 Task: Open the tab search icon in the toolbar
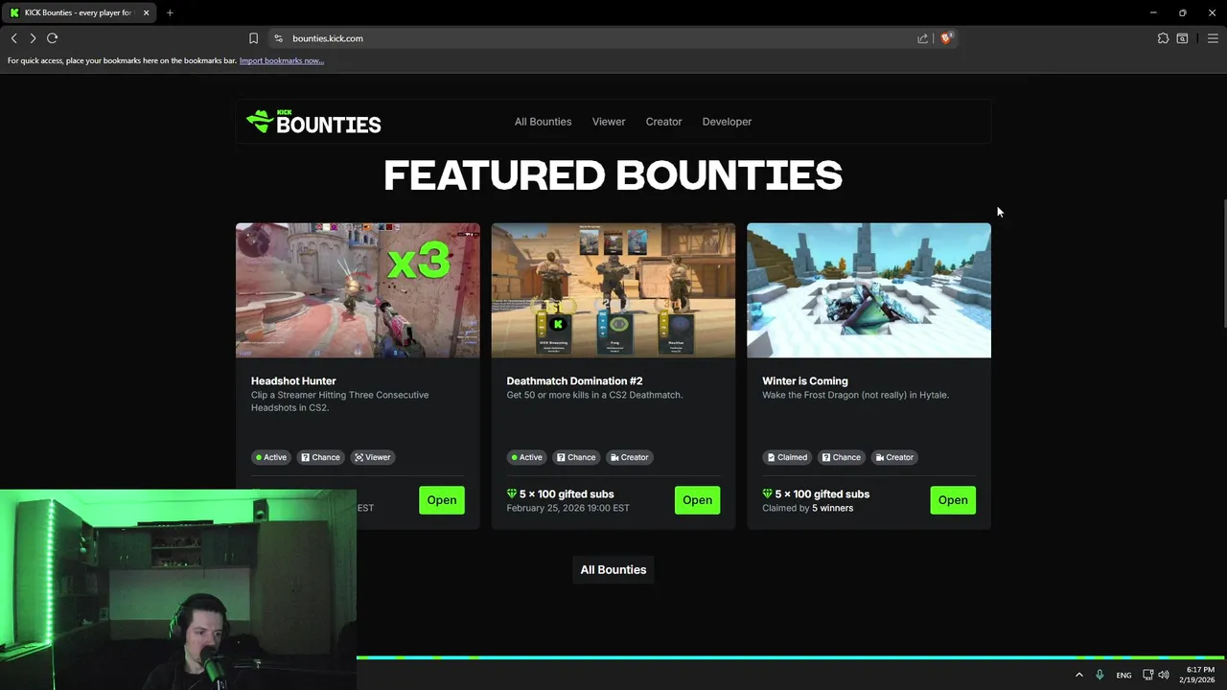coord(1182,38)
